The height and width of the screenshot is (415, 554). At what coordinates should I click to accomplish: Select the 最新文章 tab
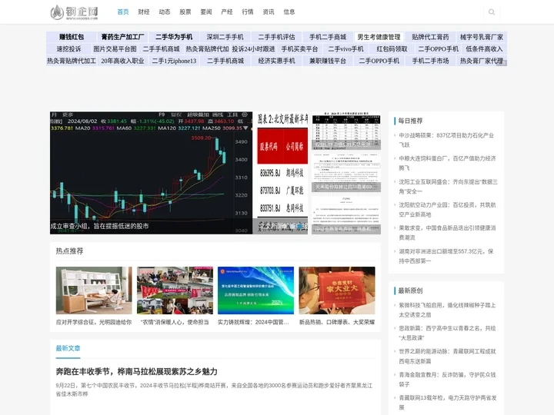coord(68,348)
